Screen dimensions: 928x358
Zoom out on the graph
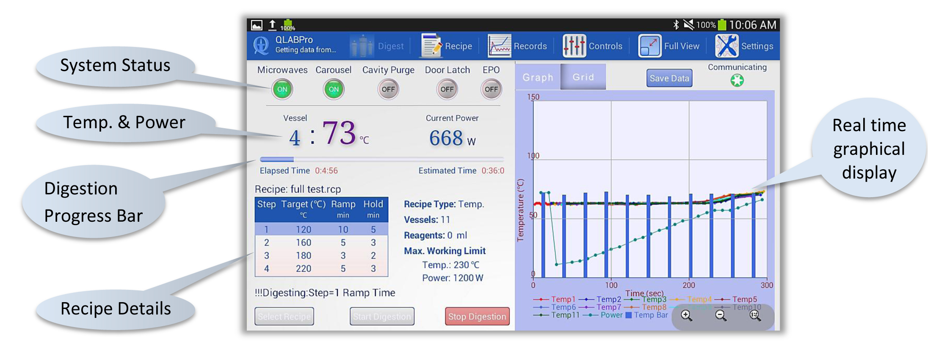point(721,315)
